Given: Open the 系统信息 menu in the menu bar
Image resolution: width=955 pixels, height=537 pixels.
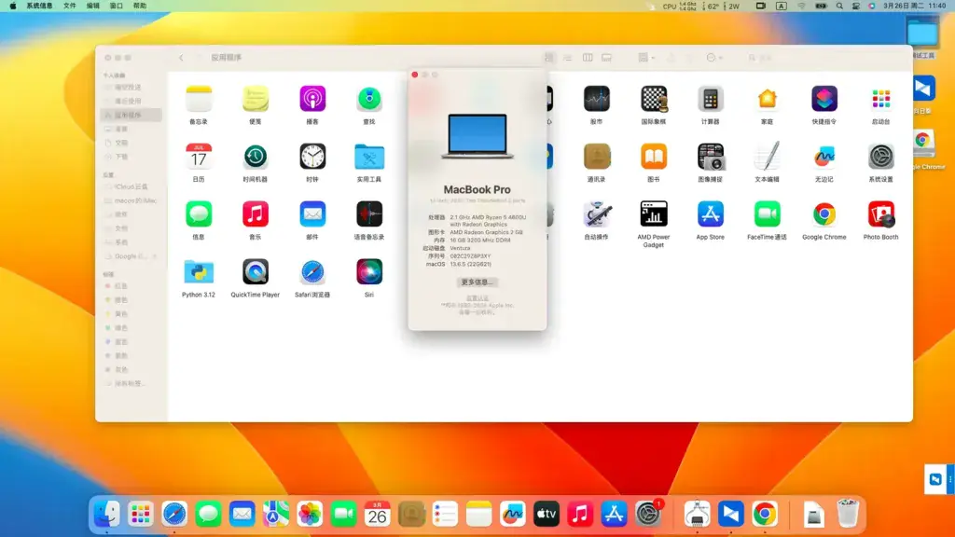Looking at the screenshot, I should click(39, 6).
